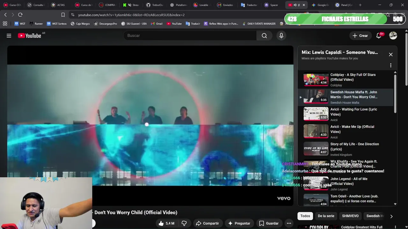Open the WGT Sorteos bookmark
The height and width of the screenshot is (229, 408).
point(57,24)
